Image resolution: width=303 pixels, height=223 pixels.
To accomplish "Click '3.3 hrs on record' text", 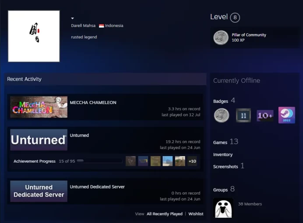I will (184, 109).
